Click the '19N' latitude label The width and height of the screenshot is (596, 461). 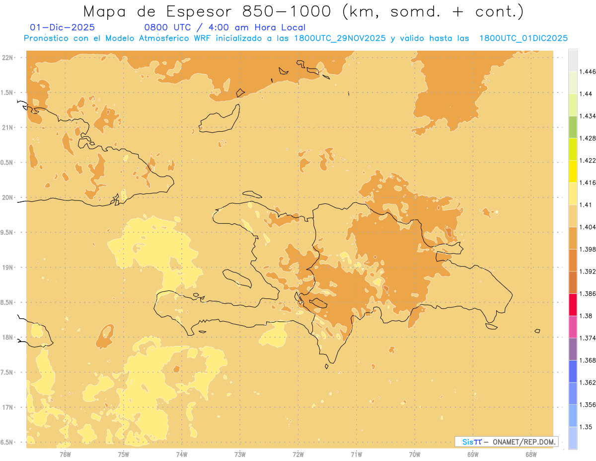click(x=7, y=267)
